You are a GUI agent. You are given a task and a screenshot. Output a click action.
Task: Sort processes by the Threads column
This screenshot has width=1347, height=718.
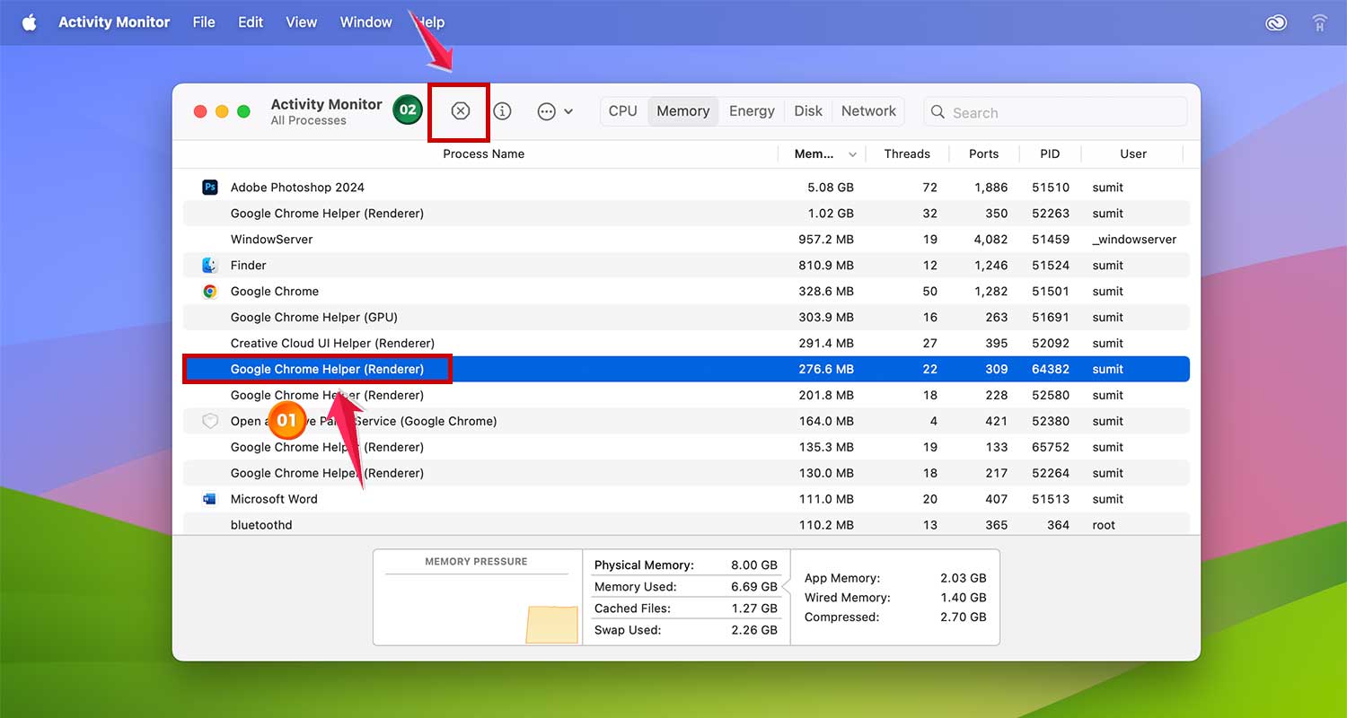click(x=907, y=153)
